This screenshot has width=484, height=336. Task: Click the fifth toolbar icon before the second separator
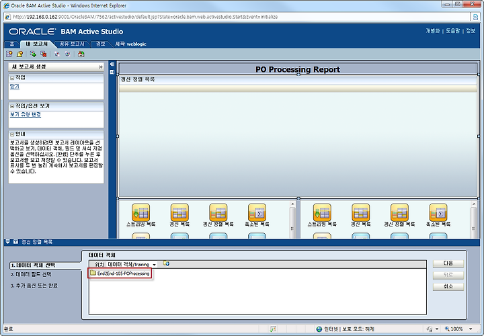[56, 54]
